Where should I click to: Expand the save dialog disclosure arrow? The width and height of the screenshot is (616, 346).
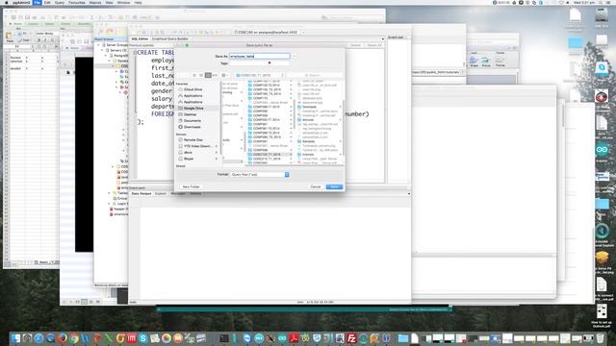[295, 56]
